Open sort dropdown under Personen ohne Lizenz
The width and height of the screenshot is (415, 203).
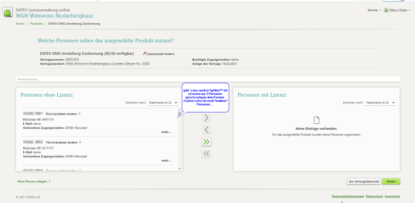click(163, 102)
